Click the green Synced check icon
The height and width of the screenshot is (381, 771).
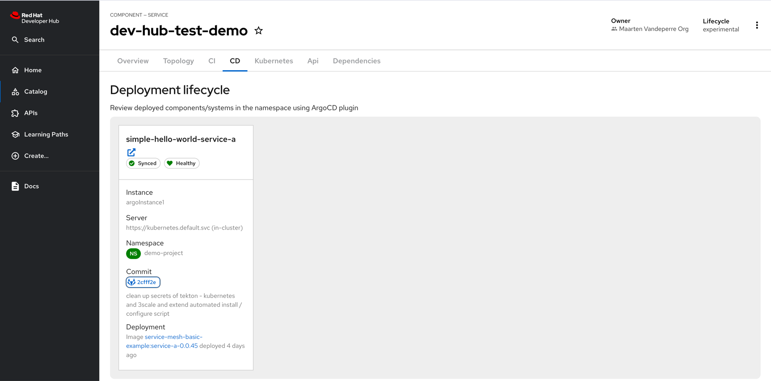132,163
